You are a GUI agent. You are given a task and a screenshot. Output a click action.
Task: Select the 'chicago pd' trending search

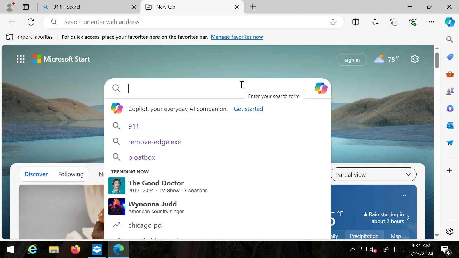[218, 225]
